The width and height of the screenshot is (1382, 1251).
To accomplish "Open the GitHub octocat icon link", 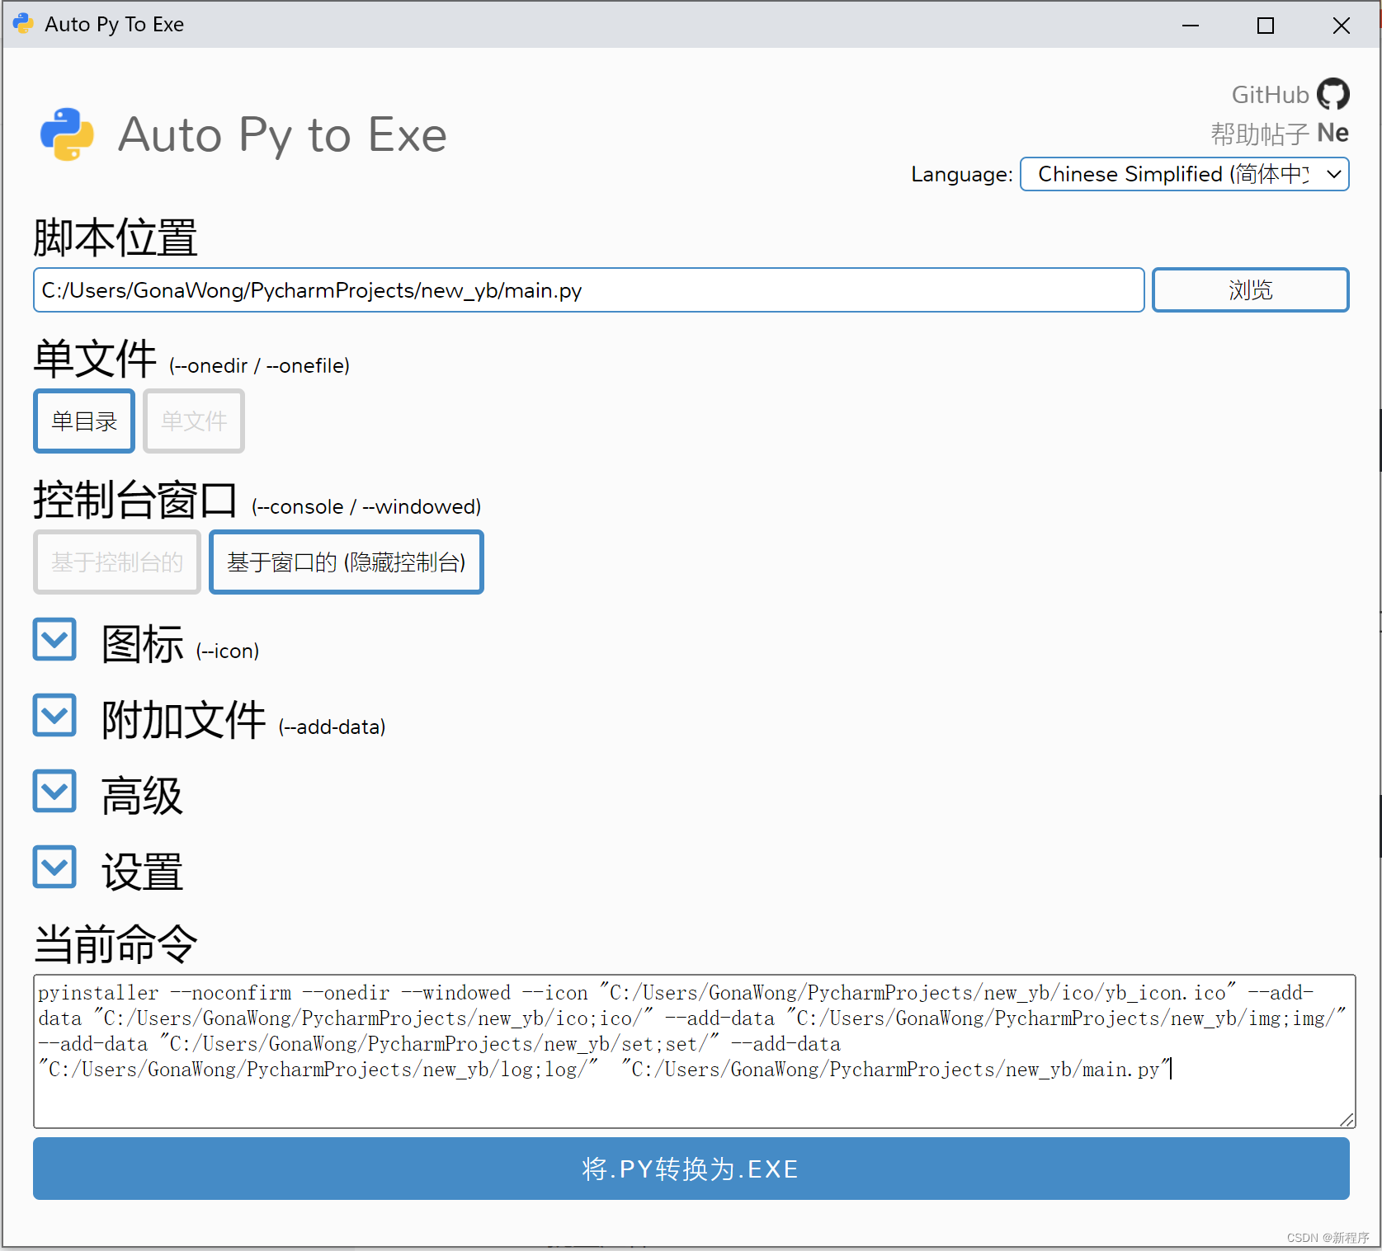I will [1332, 94].
